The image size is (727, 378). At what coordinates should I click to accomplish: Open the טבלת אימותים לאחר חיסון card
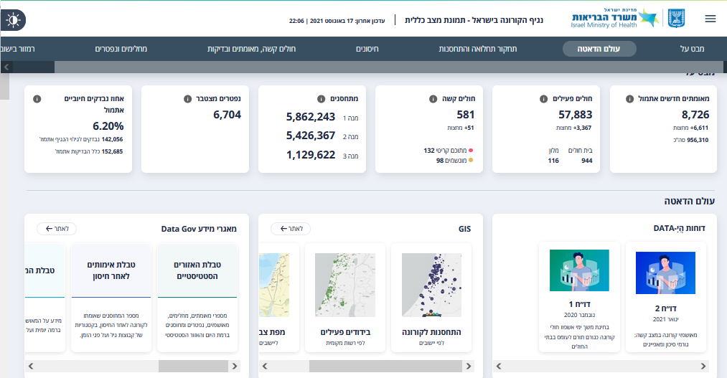[111, 297]
